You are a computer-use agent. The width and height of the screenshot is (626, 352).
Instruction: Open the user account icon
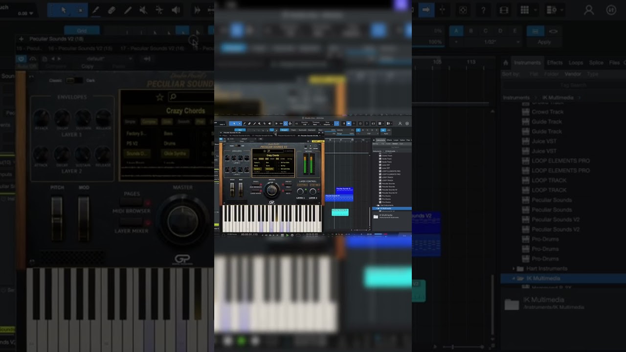400,123
